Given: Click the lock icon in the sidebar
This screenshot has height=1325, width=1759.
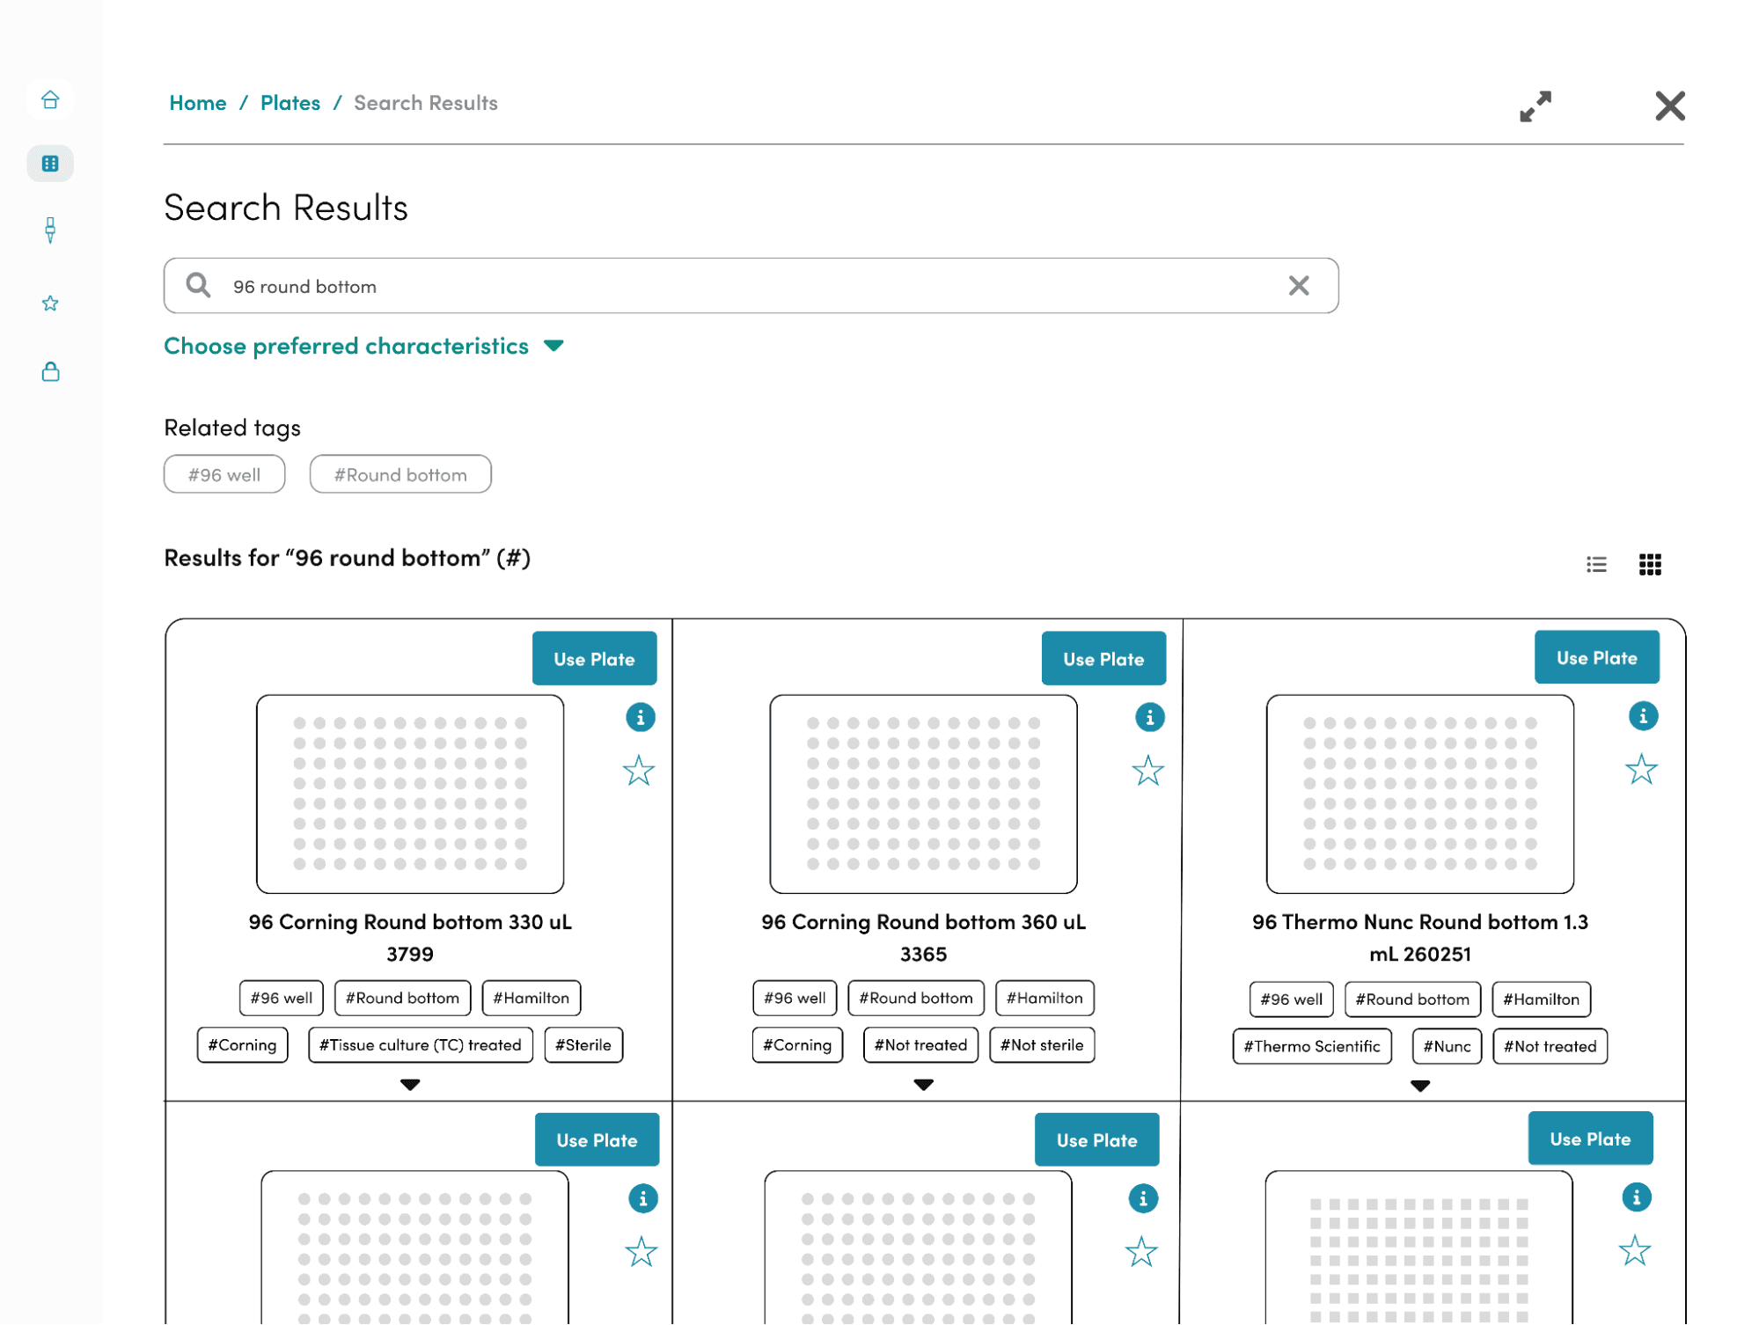Looking at the screenshot, I should coord(50,371).
